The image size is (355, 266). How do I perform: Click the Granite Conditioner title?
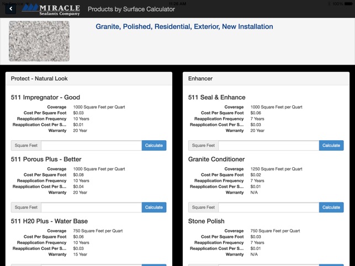(216, 159)
